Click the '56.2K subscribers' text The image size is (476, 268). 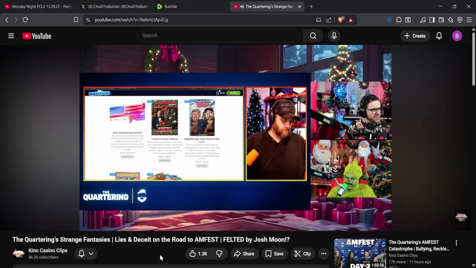coord(44,257)
